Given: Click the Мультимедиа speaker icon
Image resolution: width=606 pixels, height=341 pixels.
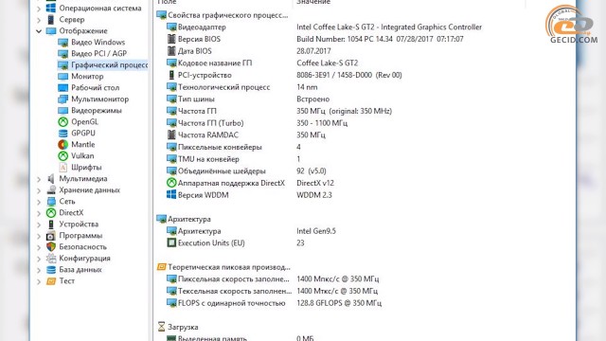Looking at the screenshot, I should [x=51, y=179].
